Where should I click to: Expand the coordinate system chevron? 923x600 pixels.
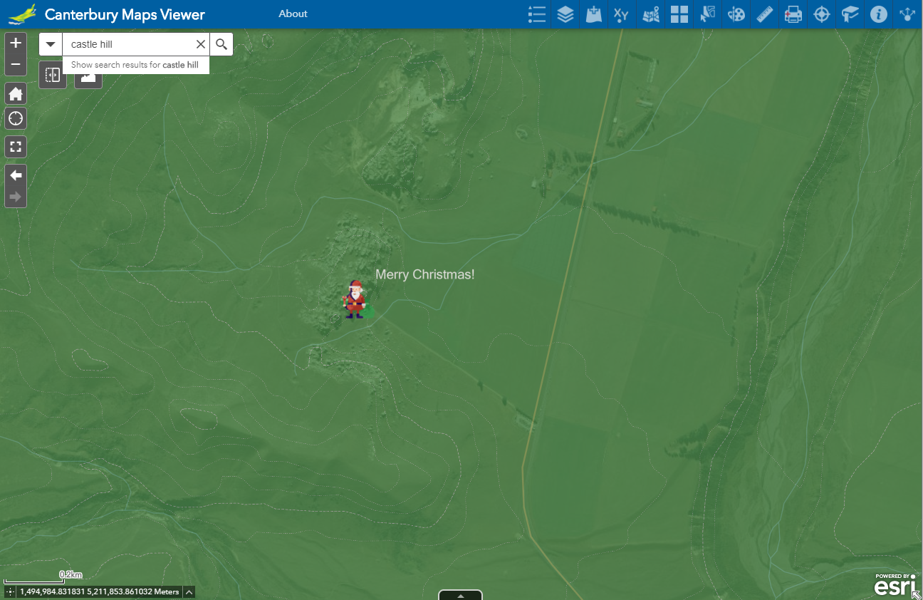pos(189,591)
